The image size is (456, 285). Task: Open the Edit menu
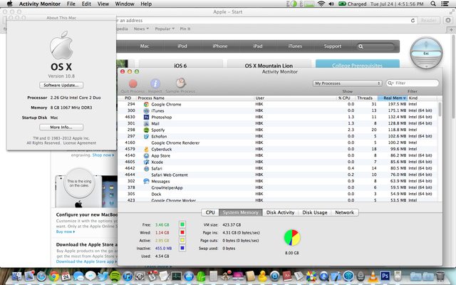86,4
